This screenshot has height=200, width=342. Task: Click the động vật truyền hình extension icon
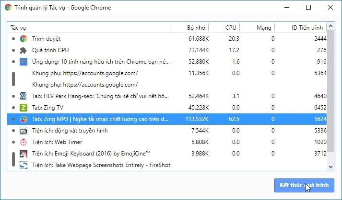[x=24, y=131]
